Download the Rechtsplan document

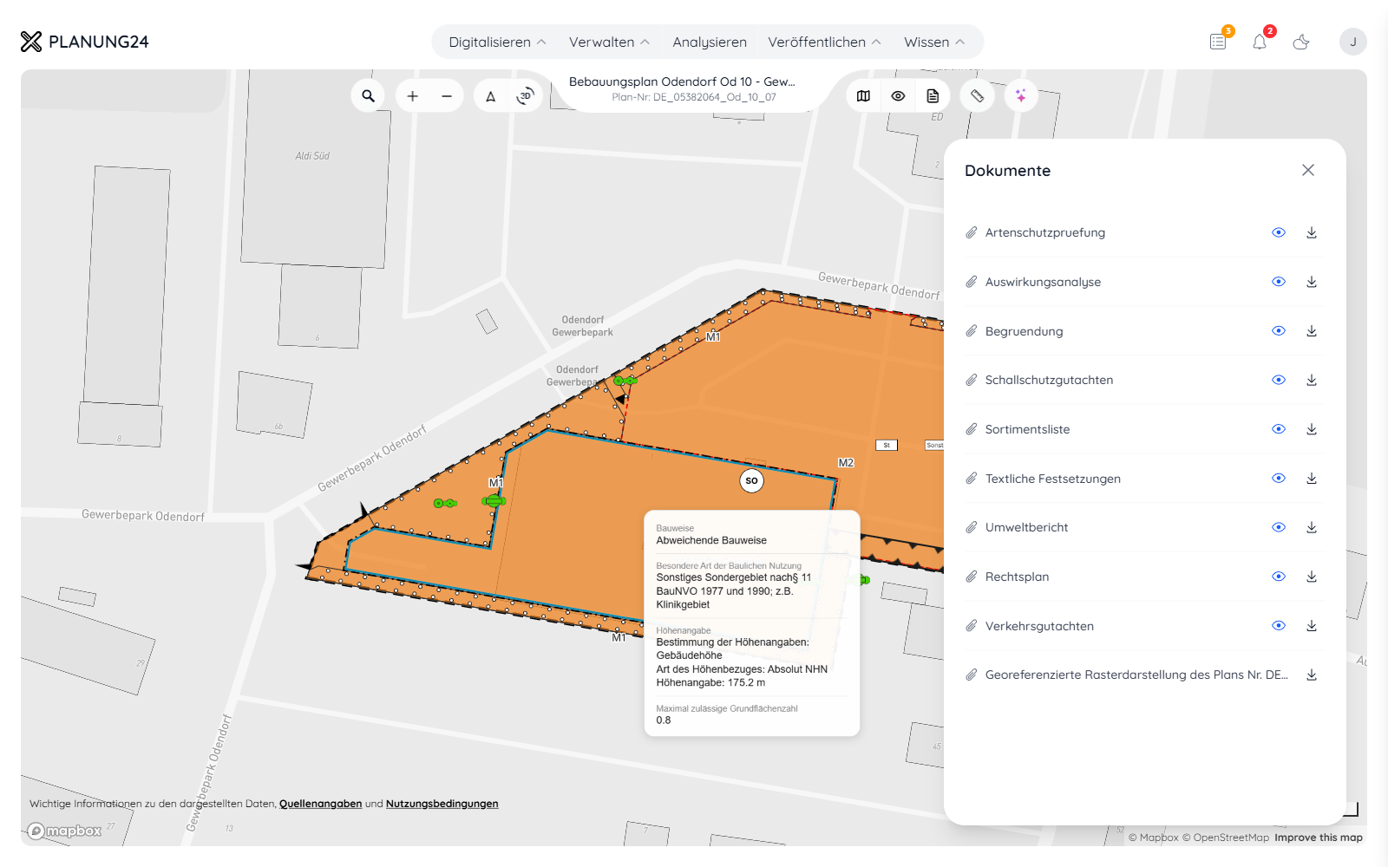(x=1312, y=577)
